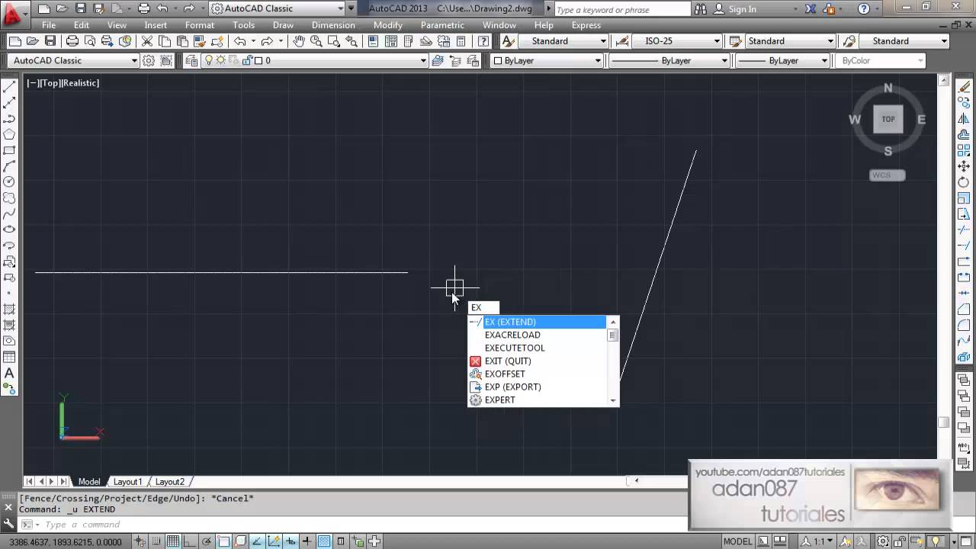The image size is (976, 549).
Task: Activate the Pan hand tool
Action: pyautogui.click(x=299, y=41)
